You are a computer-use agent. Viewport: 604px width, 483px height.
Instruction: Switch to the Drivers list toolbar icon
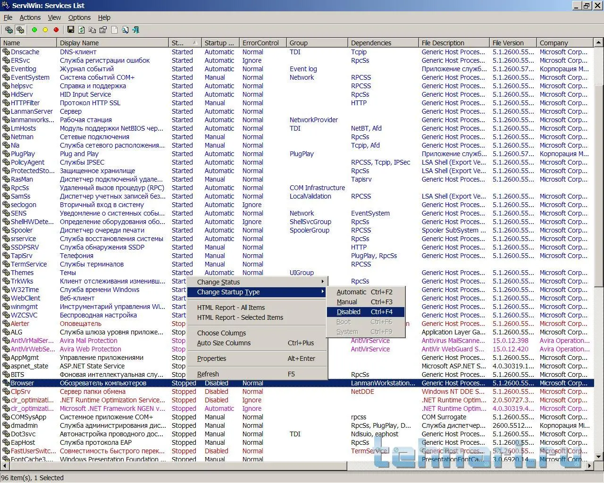pyautogui.click(x=9, y=30)
